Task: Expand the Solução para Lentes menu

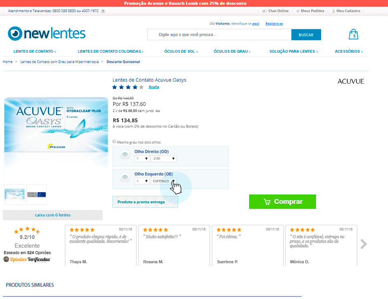Action: click(294, 52)
